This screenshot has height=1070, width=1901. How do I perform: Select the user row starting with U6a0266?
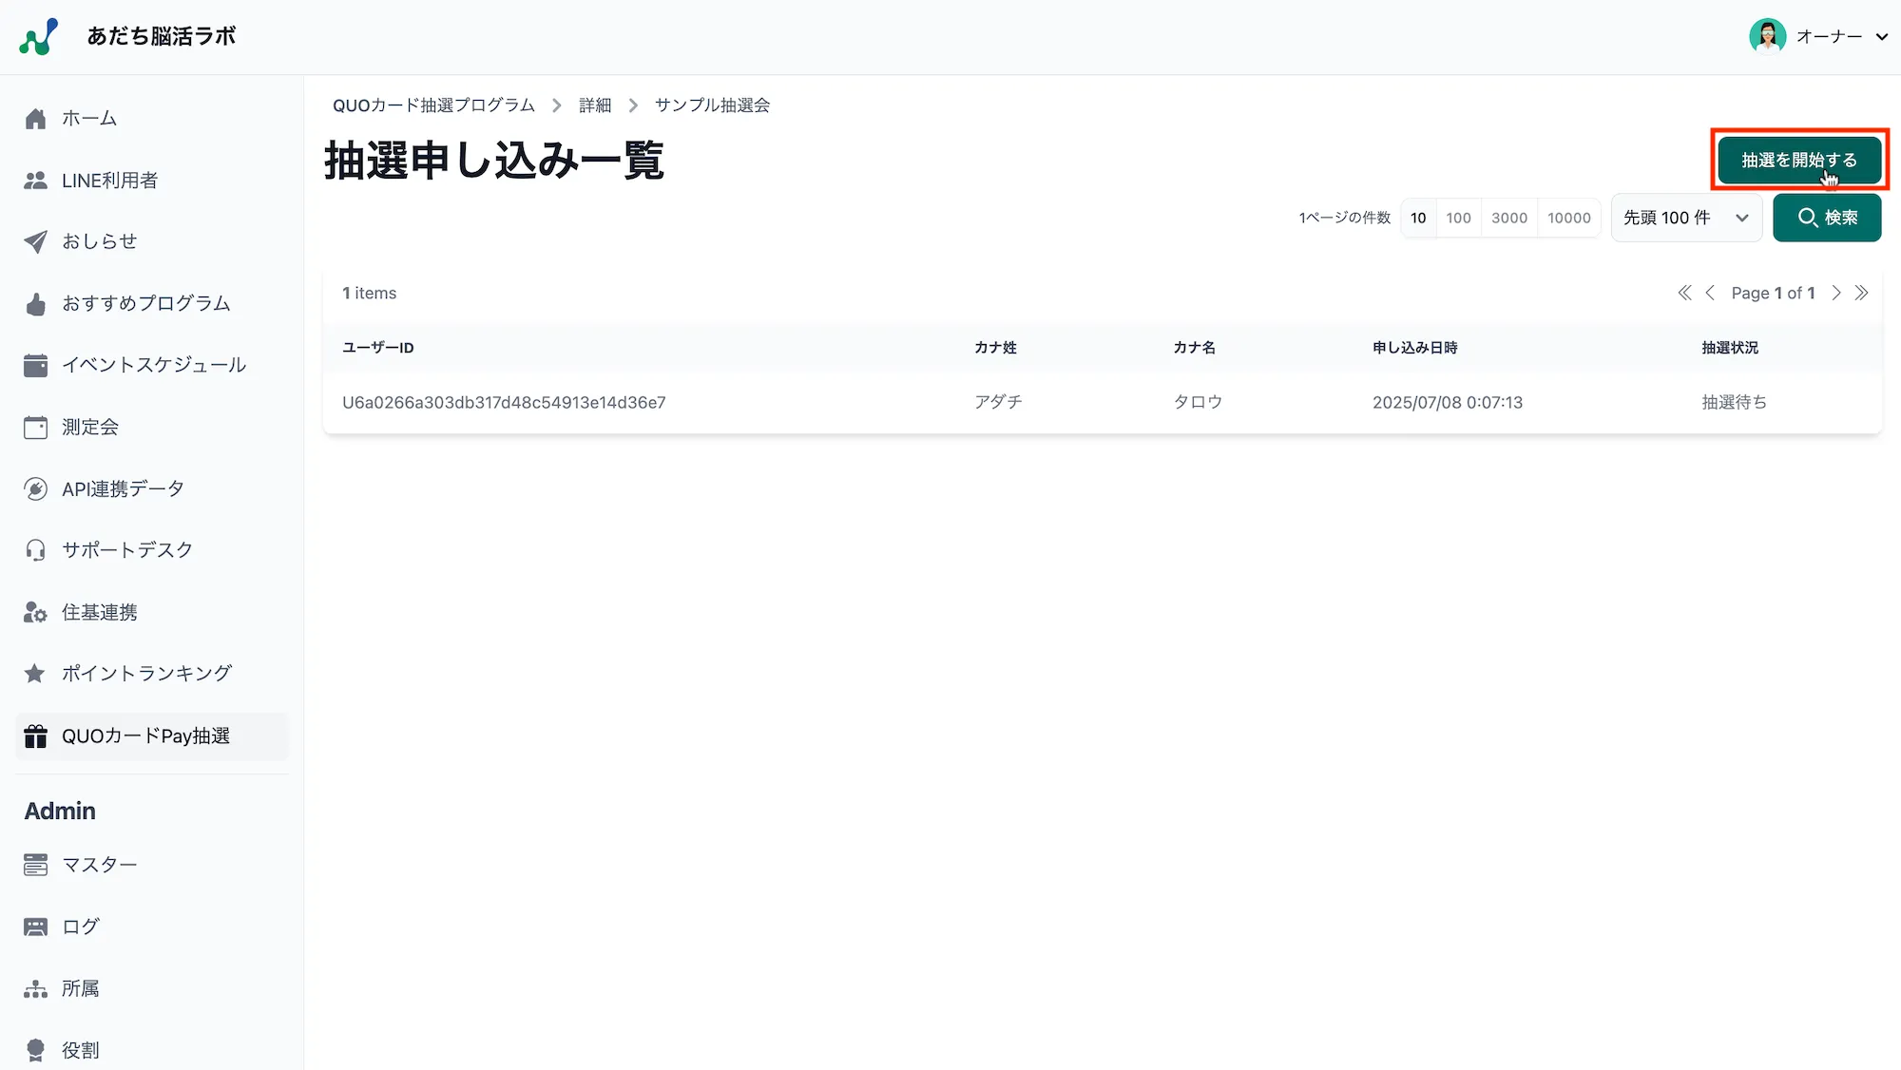[504, 402]
